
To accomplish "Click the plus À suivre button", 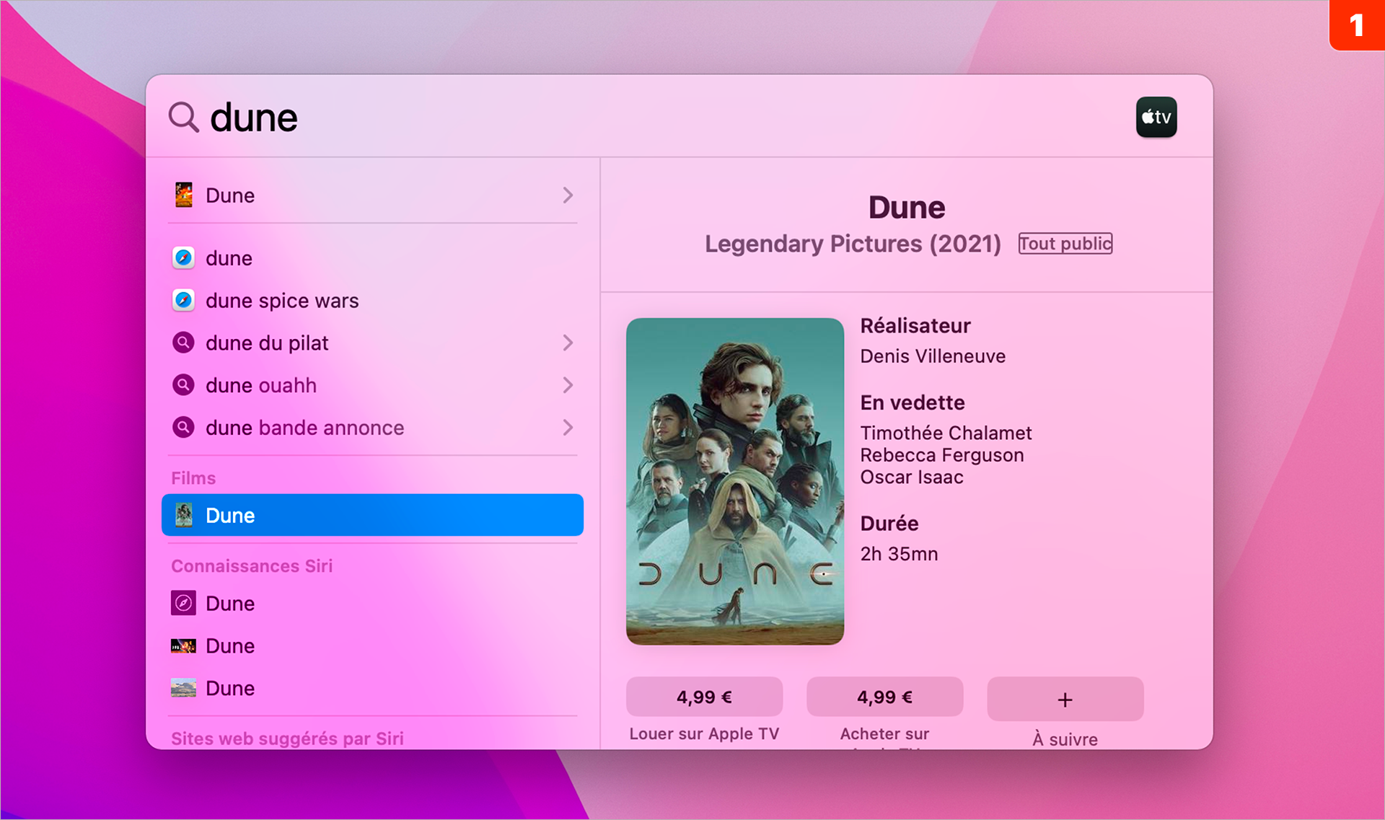I will pos(1065,699).
